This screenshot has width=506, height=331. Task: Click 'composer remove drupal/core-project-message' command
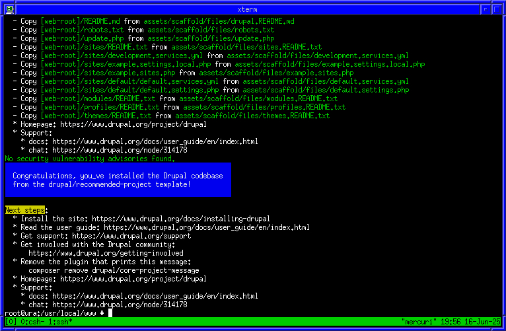pyautogui.click(x=114, y=270)
